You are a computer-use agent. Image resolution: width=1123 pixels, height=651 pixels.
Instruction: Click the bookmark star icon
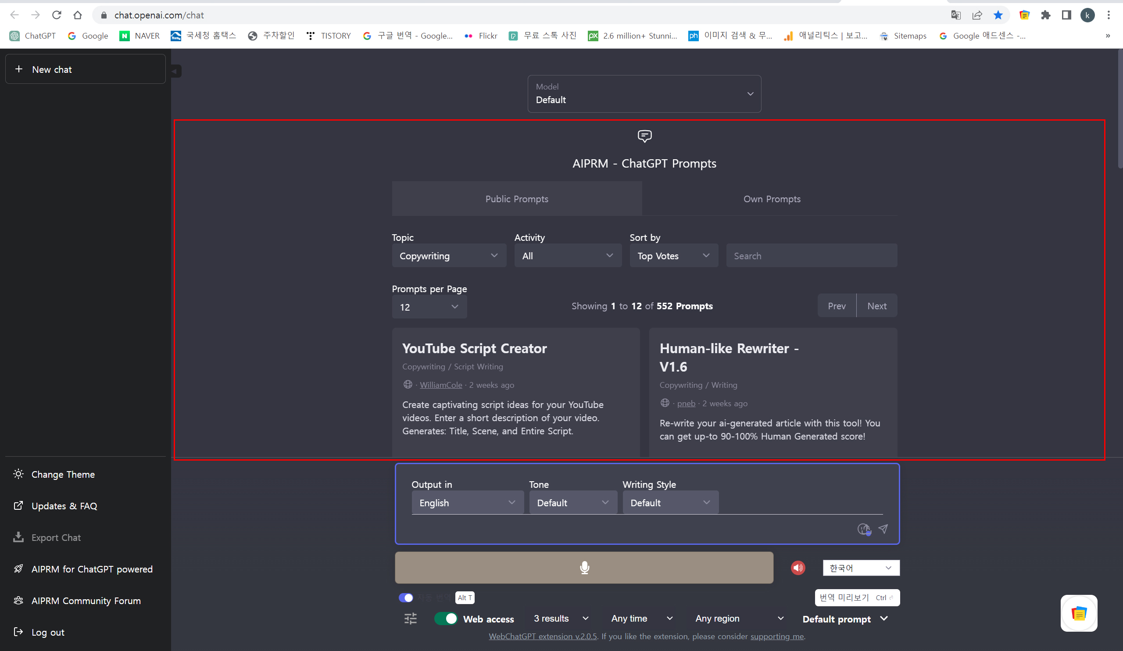point(998,15)
